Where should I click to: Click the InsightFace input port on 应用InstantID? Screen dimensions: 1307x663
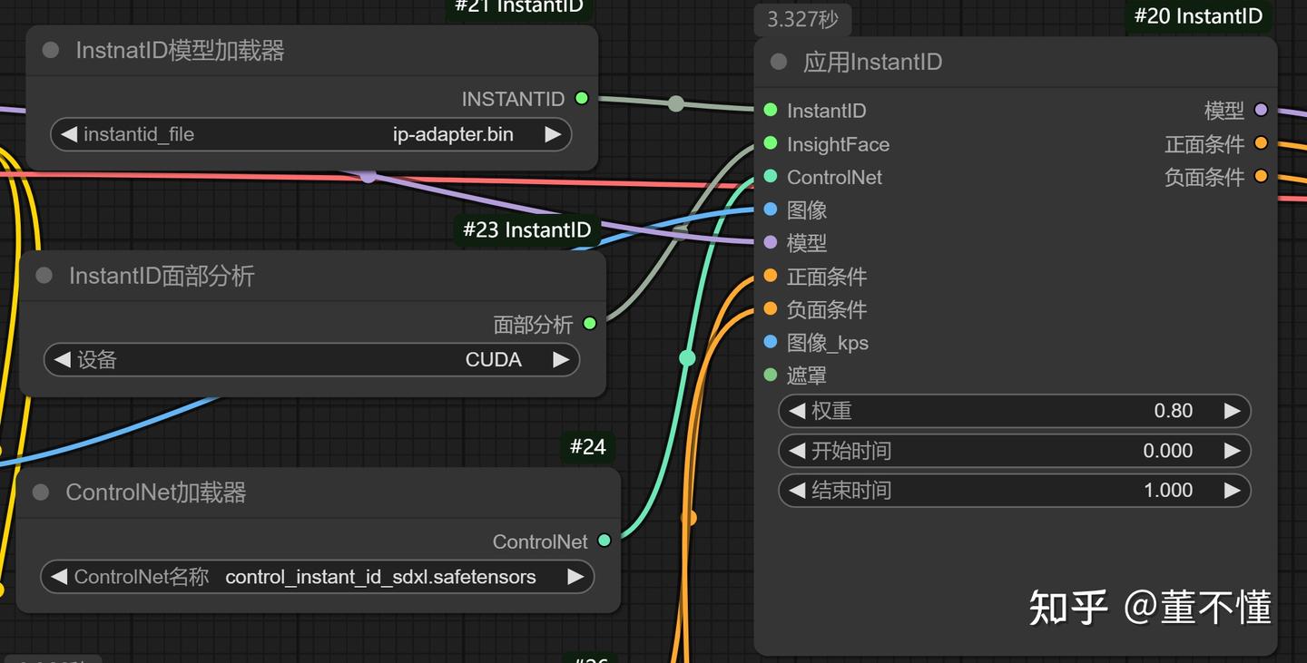click(771, 143)
